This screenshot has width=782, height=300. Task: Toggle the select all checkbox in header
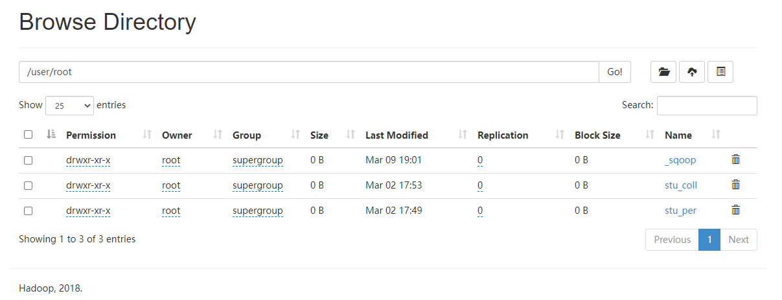[29, 135]
